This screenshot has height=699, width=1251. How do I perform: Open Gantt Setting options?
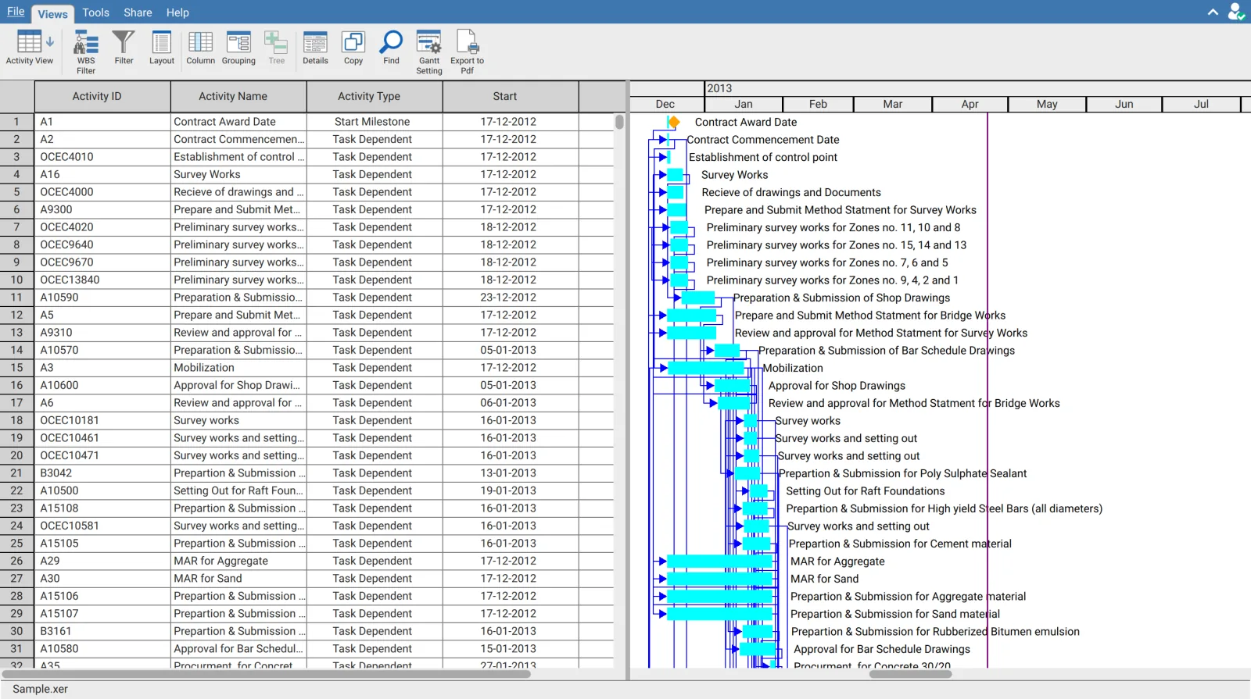[429, 52]
